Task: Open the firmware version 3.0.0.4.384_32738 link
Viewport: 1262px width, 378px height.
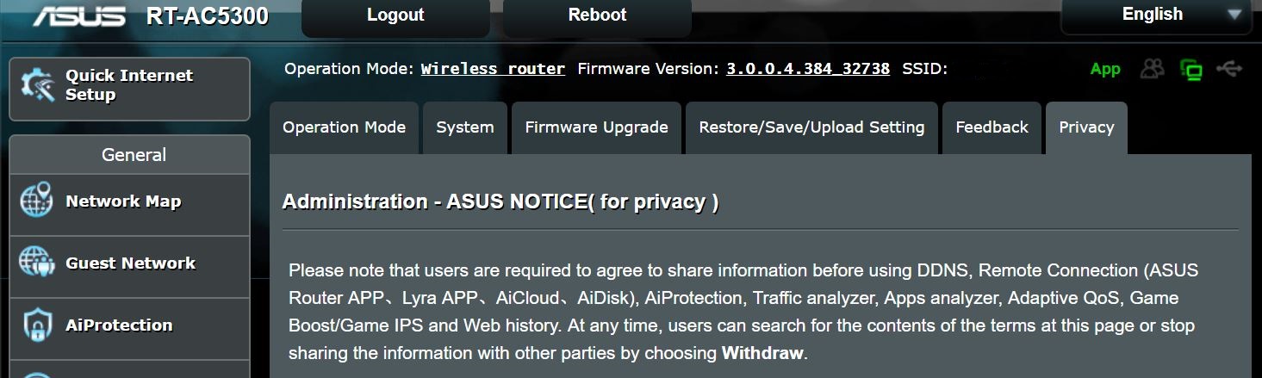Action: [x=808, y=69]
